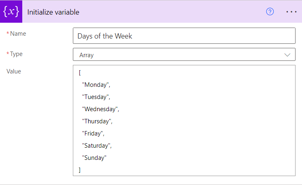The image size is (302, 185).
Task: Click the "Wednesday" array entry
Action: (100, 109)
